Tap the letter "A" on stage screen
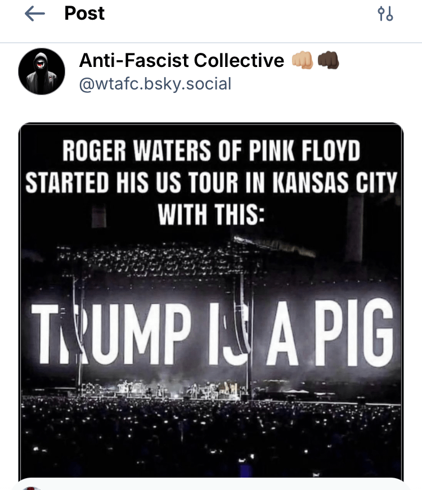Image resolution: width=422 pixels, height=490 pixels. (x=281, y=329)
